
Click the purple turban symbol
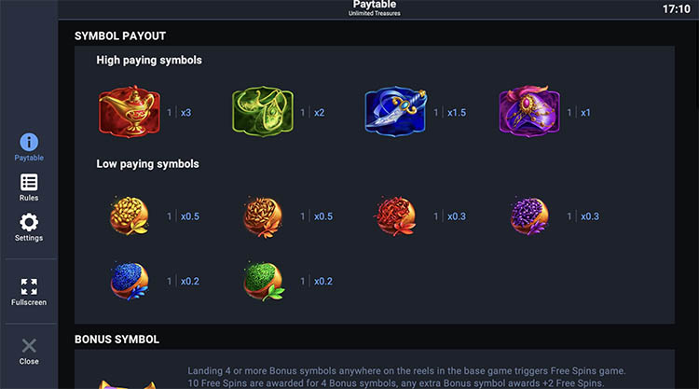(x=528, y=113)
